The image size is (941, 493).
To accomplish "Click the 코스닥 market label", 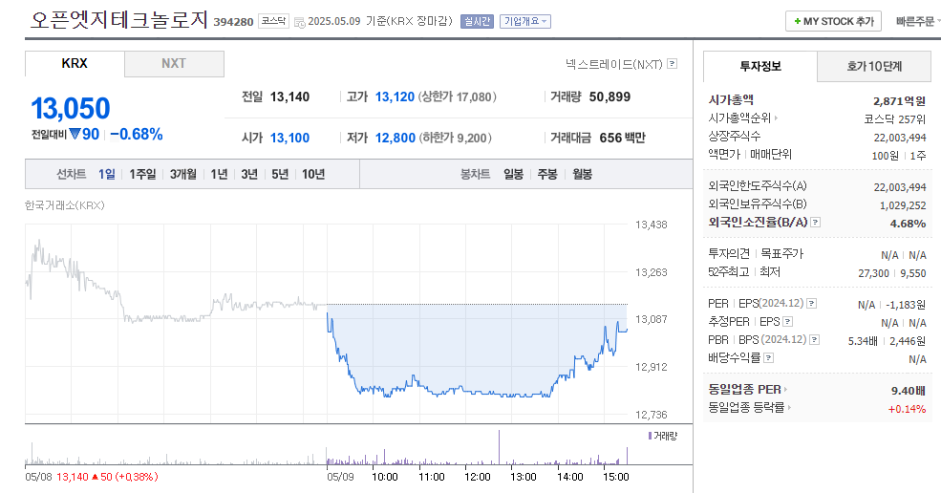I will (273, 22).
